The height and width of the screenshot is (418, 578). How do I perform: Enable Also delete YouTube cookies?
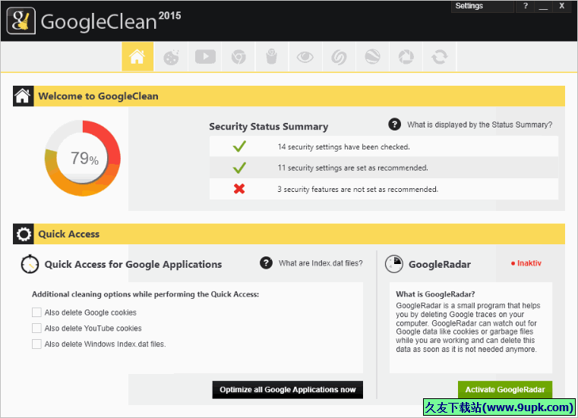36,328
